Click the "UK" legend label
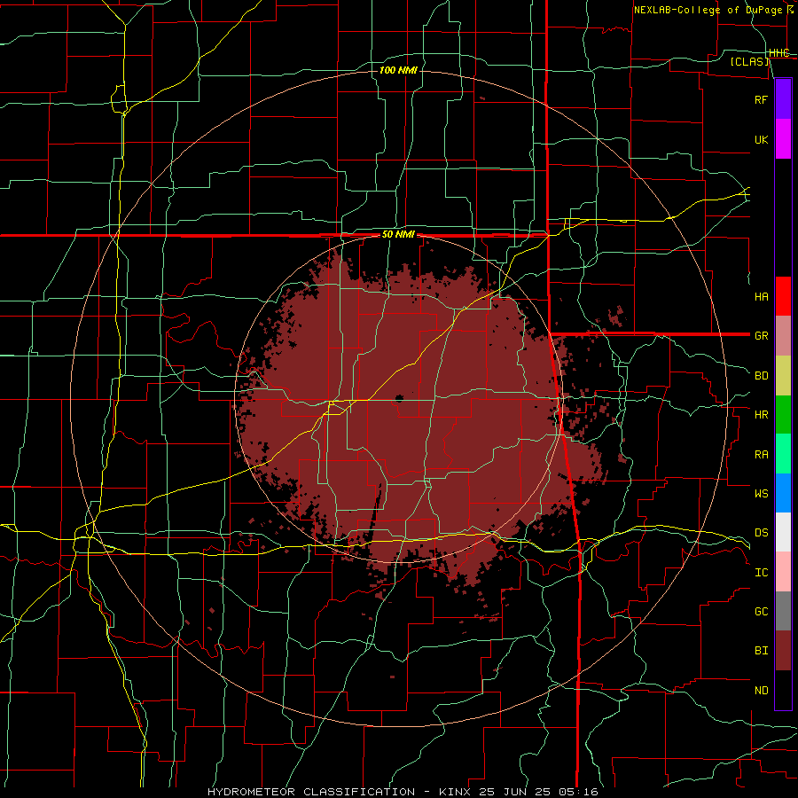Viewport: 798px width, 798px height. [x=762, y=139]
